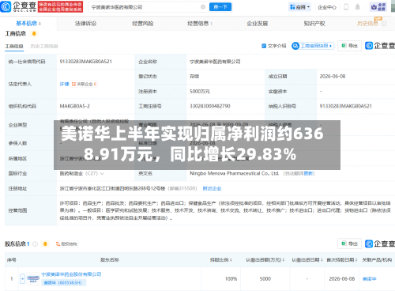Image resolution: width=395 pixels, height=291 pixels.
Task: Expand shareholder row 1 plus button
Action: click(23, 278)
